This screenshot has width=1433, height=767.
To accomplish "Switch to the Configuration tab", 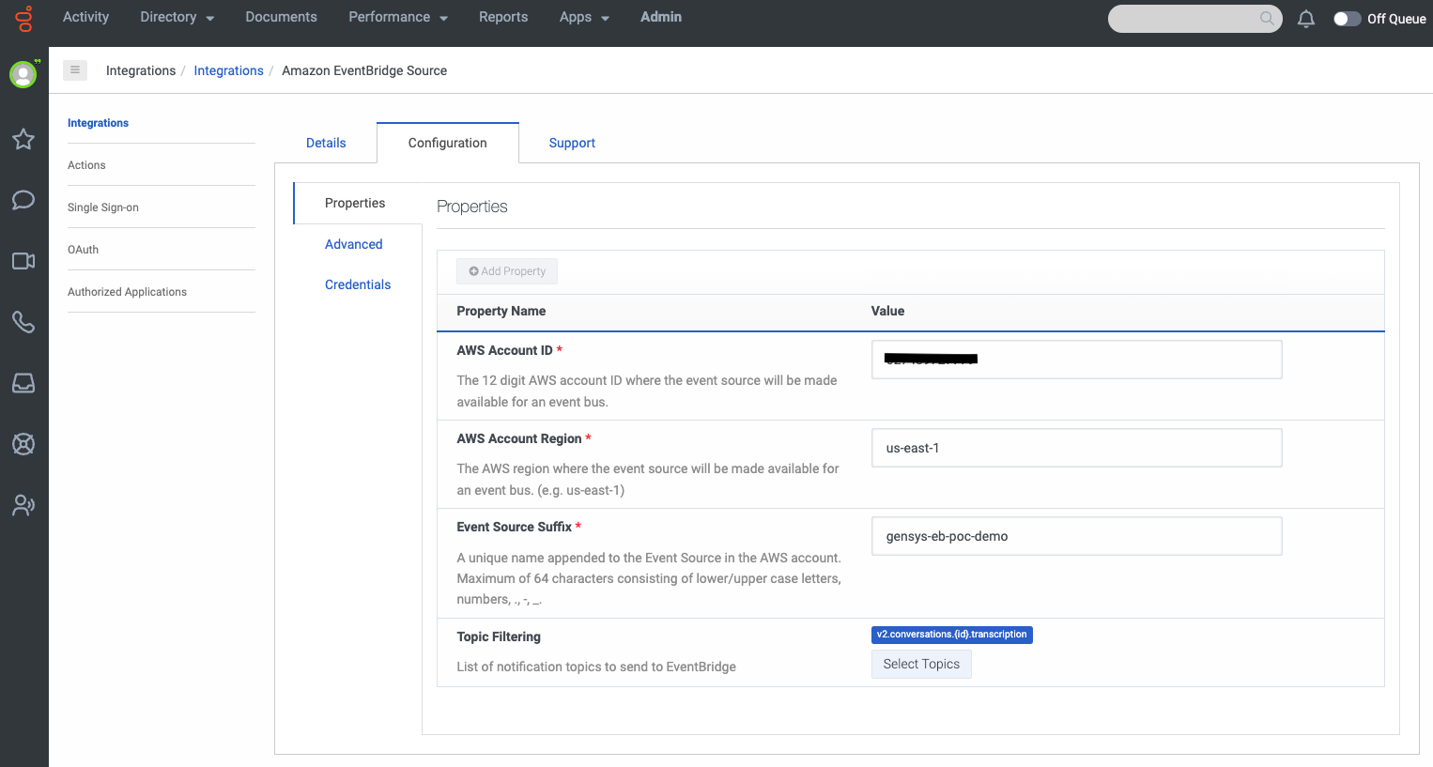I will pyautogui.click(x=448, y=143).
